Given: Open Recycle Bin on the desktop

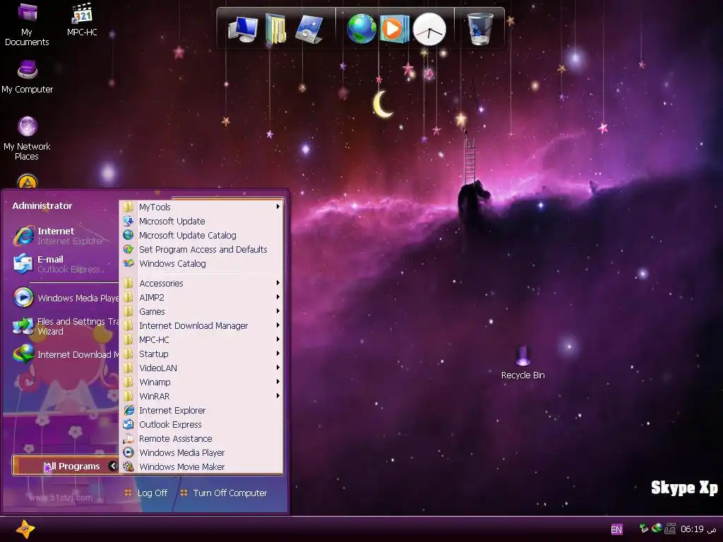Looking at the screenshot, I should pyautogui.click(x=523, y=363).
